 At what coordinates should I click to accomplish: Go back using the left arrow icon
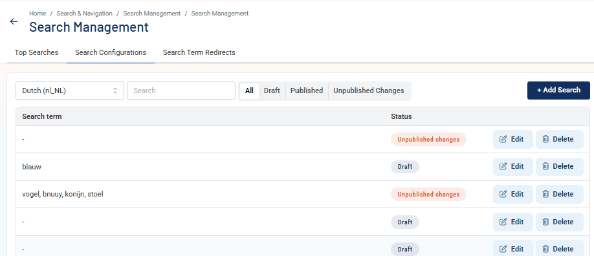pyautogui.click(x=14, y=21)
